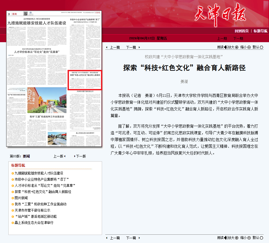Open 我市“三夏”机收抢种工作全面启动 in list
Screen dimensions: 269x243
[x=40, y=204]
